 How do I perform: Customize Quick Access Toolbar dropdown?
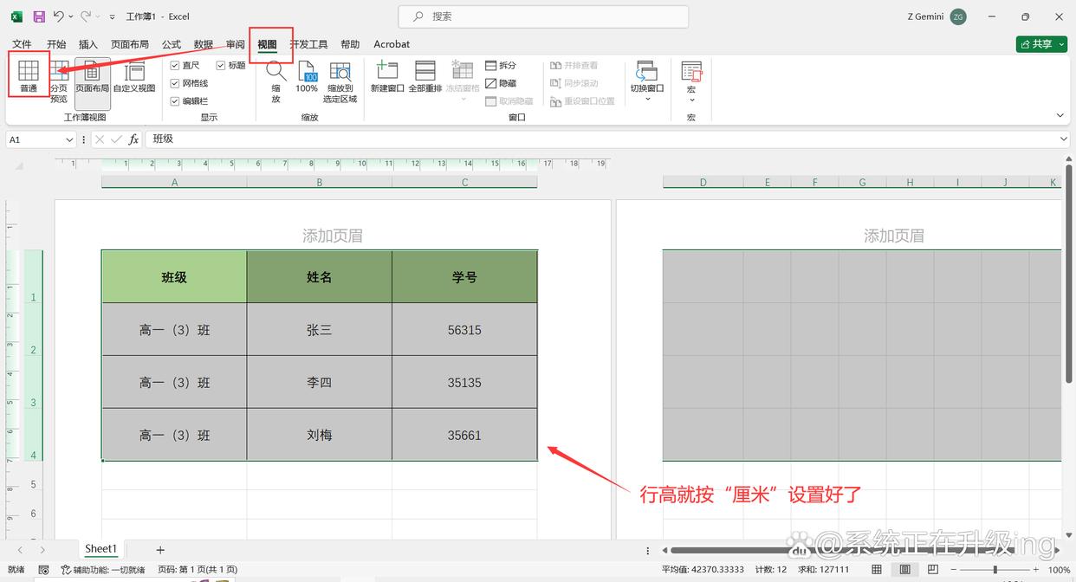tap(113, 16)
